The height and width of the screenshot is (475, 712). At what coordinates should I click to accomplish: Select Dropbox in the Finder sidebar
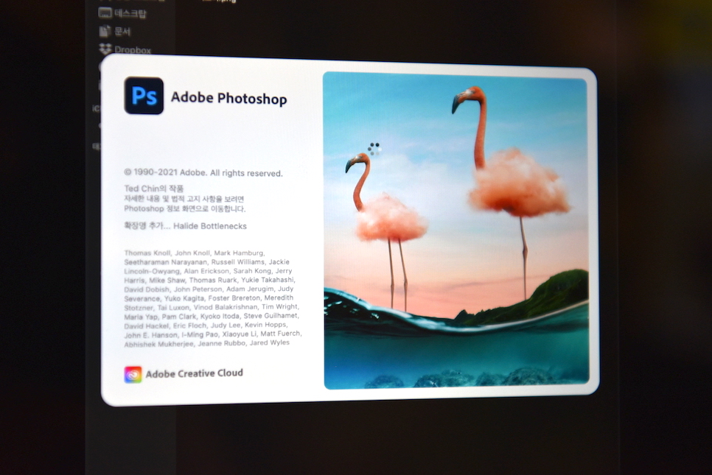point(125,49)
